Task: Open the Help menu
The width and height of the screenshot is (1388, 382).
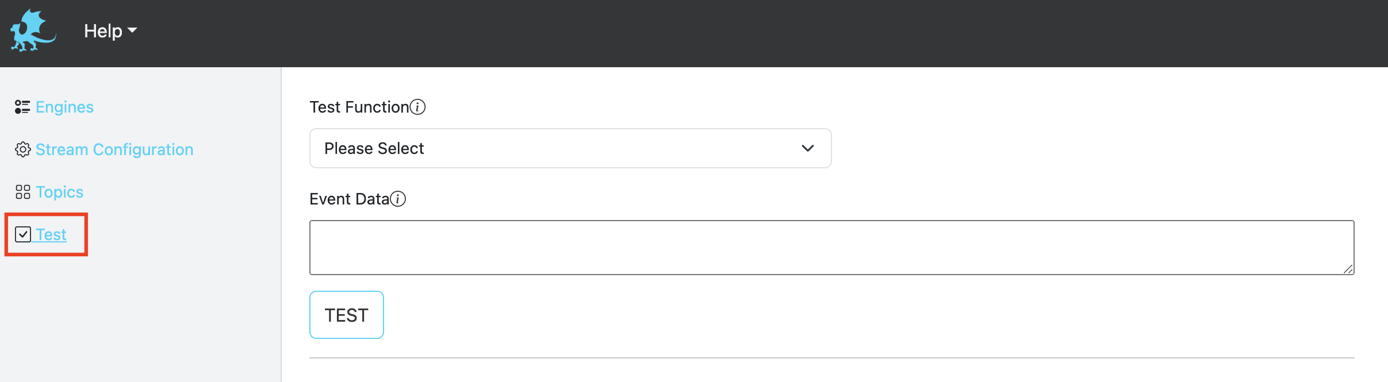Action: 110,31
